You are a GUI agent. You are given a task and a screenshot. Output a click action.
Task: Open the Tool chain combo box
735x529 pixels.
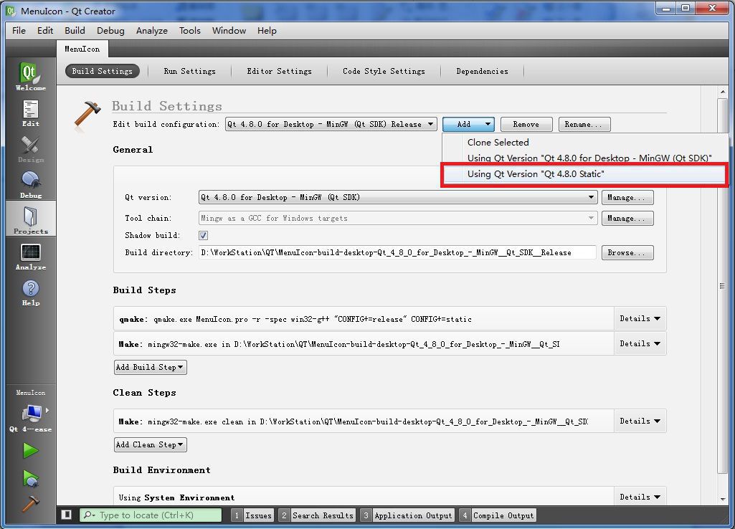coord(398,218)
